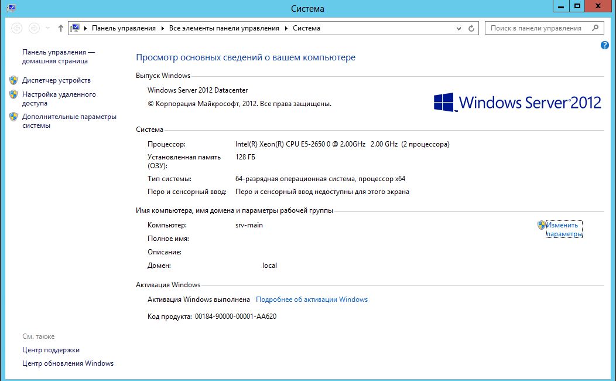This screenshot has width=616, height=381.
Task: Click the Описание: label
Action: [x=164, y=252]
